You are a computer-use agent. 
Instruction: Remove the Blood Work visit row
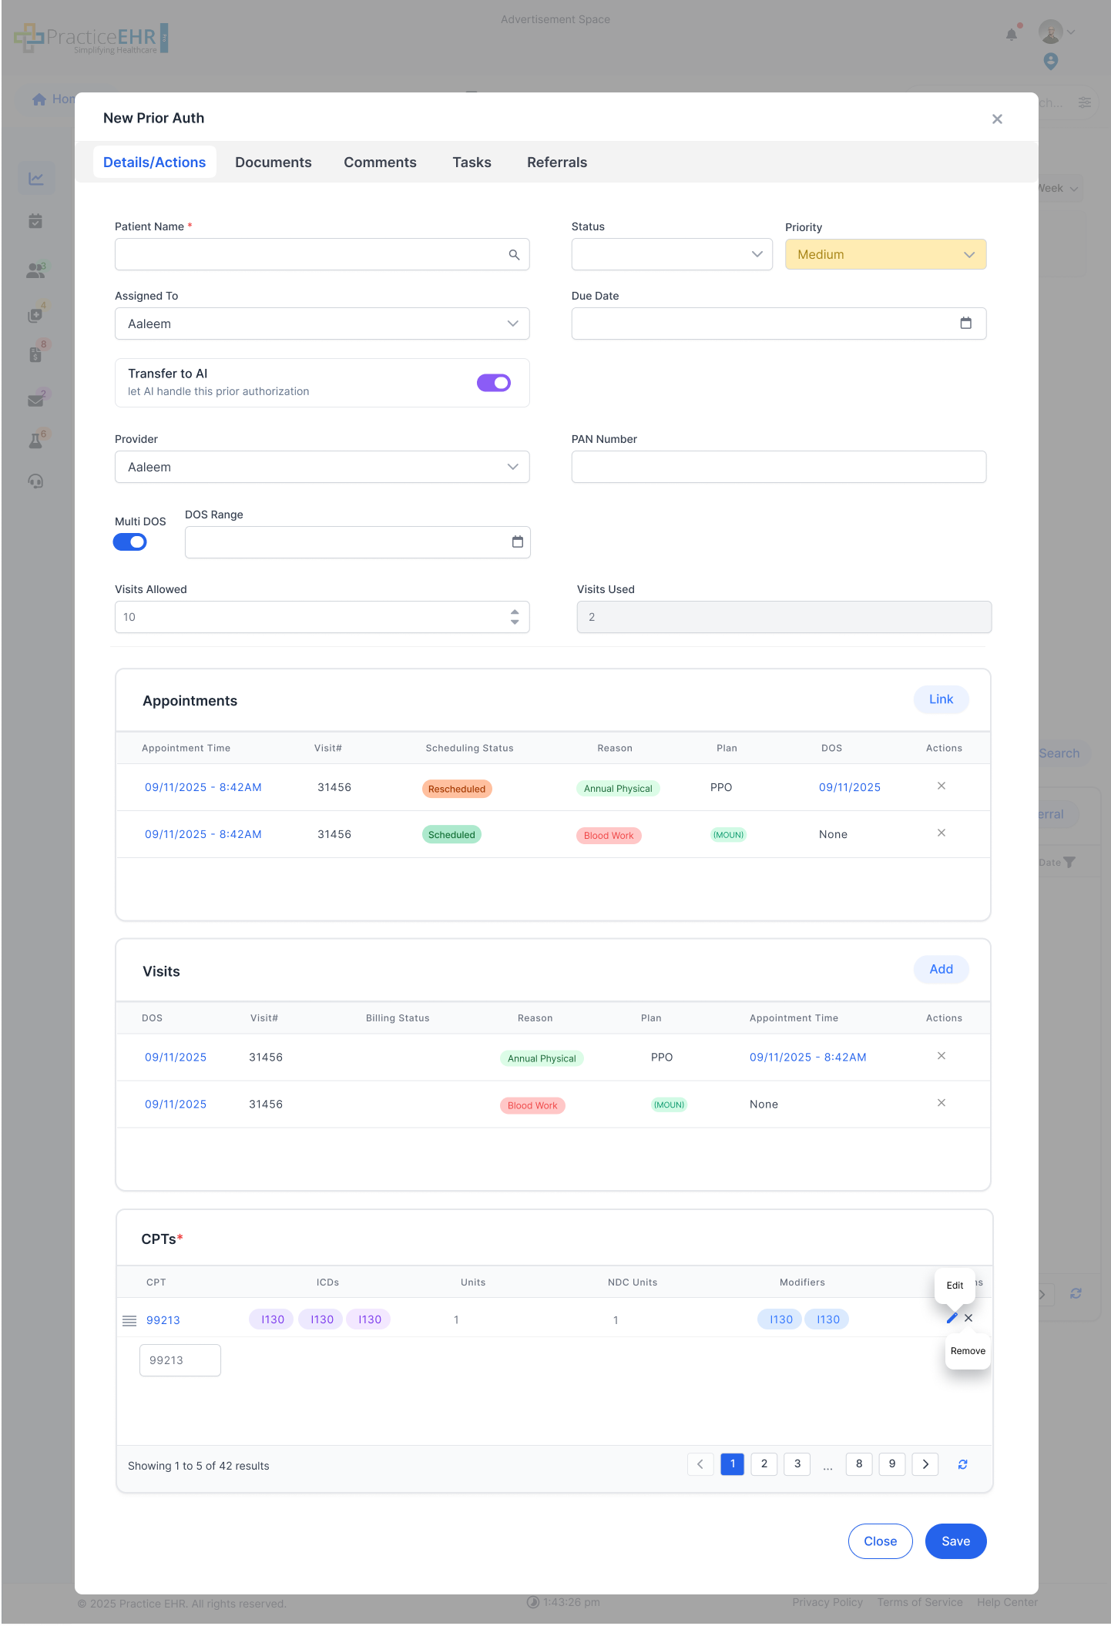point(941,1103)
